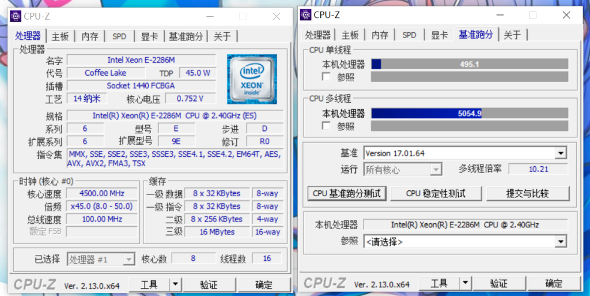Click single-thread score bar showing 495.1
This screenshot has width=590, height=296.
470,64
